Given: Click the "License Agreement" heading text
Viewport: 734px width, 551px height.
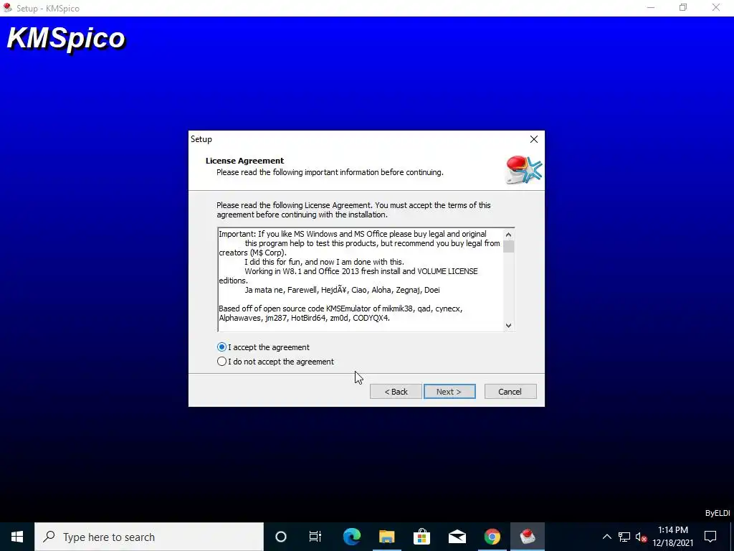Looking at the screenshot, I should 245,161.
